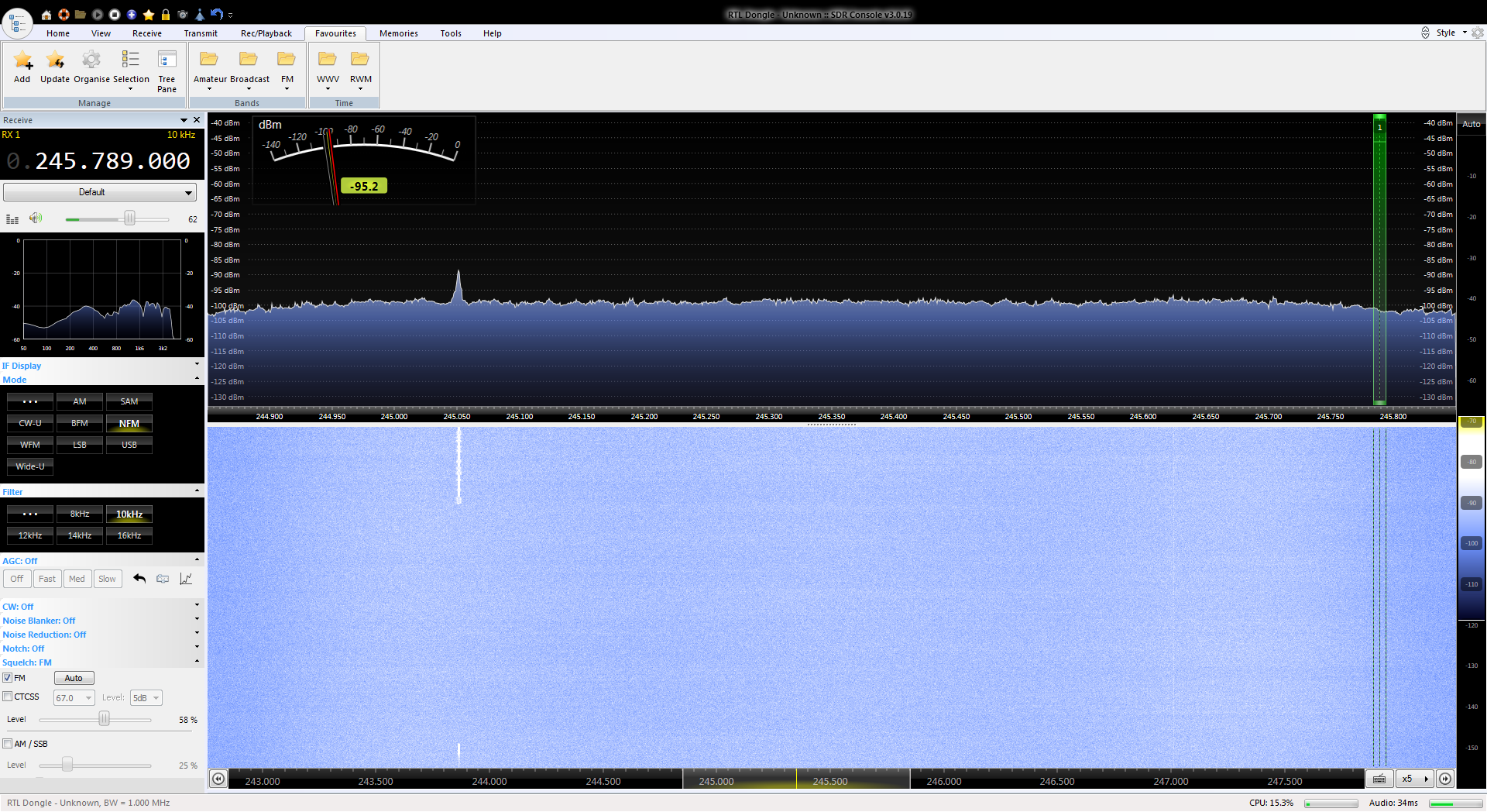
Task: Open the Selection dropdown in Manage group
Action: (131, 70)
